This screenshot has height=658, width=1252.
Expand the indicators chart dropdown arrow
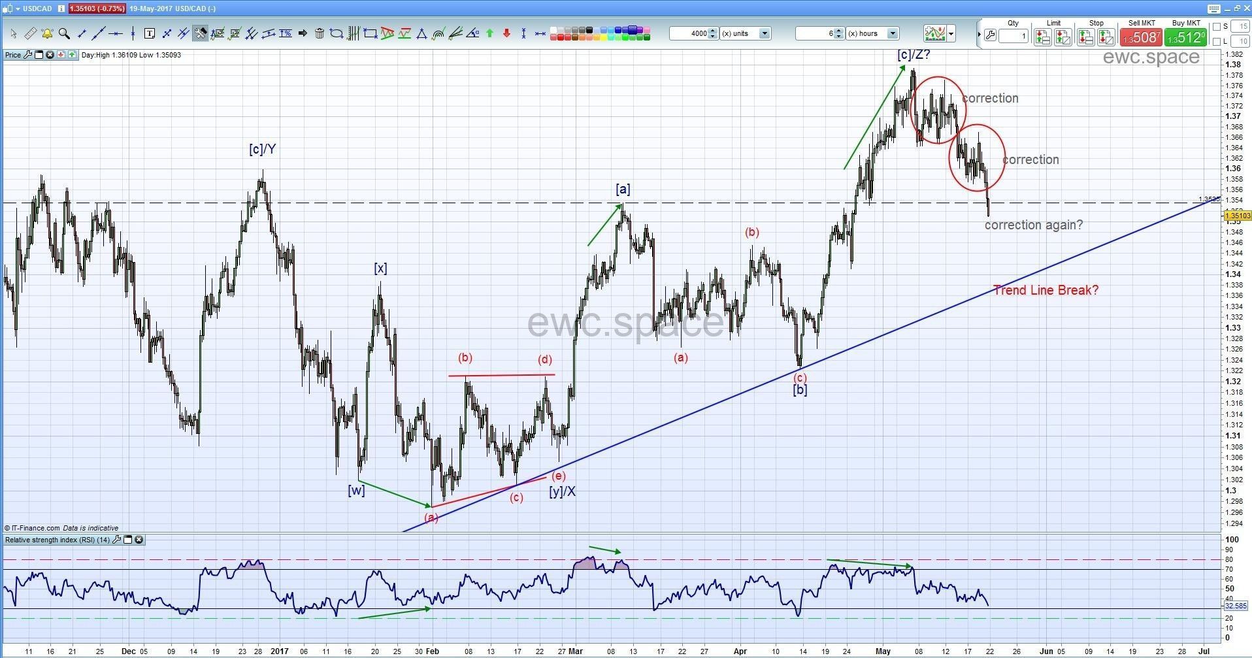(x=951, y=33)
